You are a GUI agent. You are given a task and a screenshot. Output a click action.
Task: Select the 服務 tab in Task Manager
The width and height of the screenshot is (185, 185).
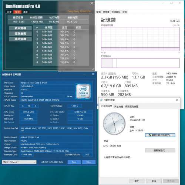pos(125,12)
